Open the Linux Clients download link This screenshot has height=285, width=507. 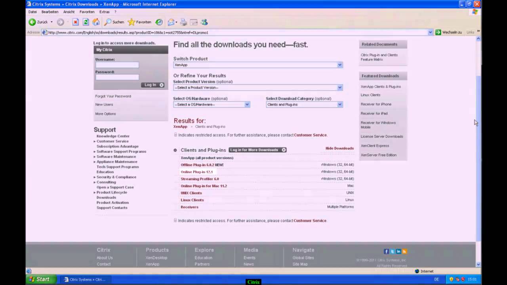192,200
